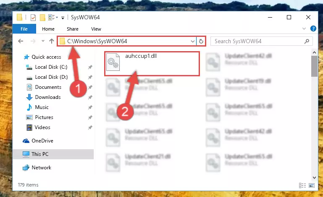Maximize the SysWOW64 window
Viewport: 323px width, 197px height.
click(x=289, y=17)
